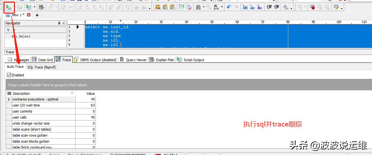Select the table scans (short tables) row
This screenshot has height=155, width=372.
[50, 129]
